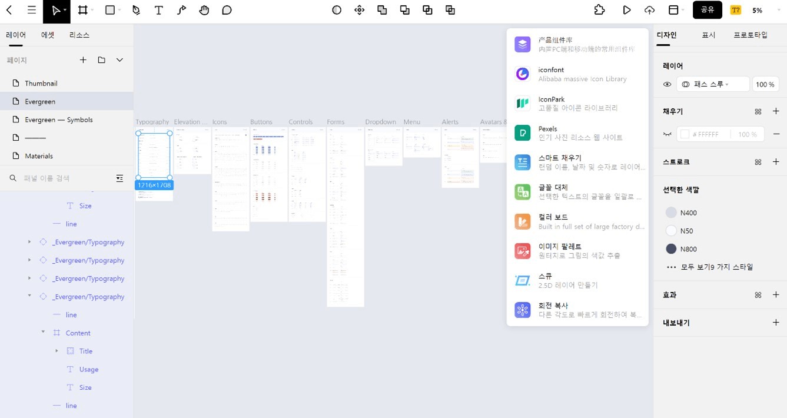Image resolution: width=787 pixels, height=418 pixels.
Task: Click the cloud upload icon
Action: (649, 10)
